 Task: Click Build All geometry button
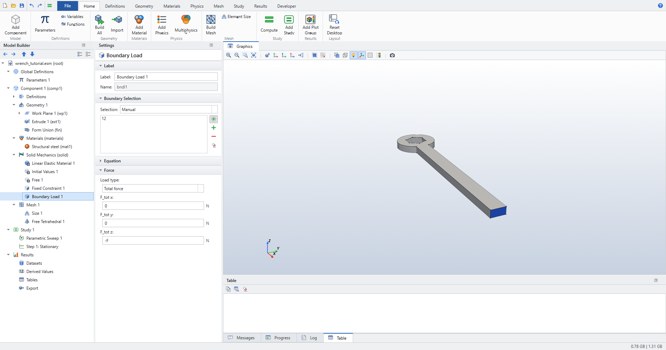click(100, 25)
